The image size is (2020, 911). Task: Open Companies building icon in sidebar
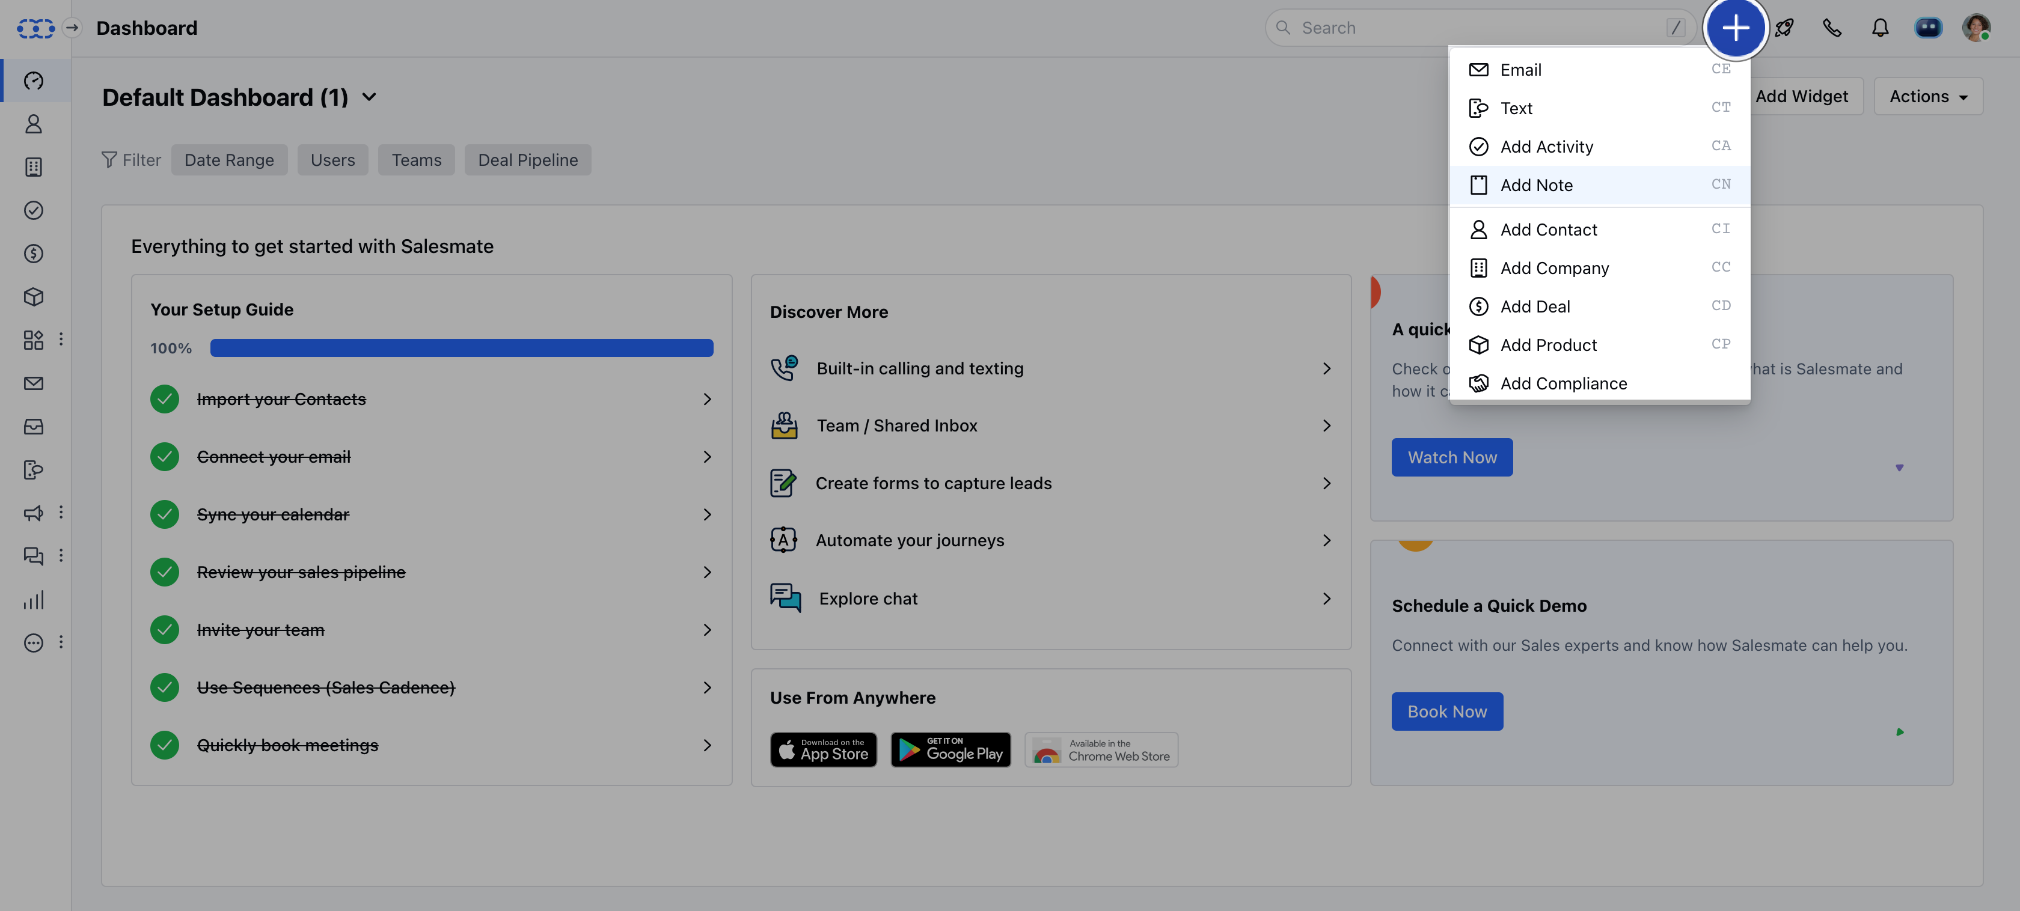pyautogui.click(x=34, y=167)
